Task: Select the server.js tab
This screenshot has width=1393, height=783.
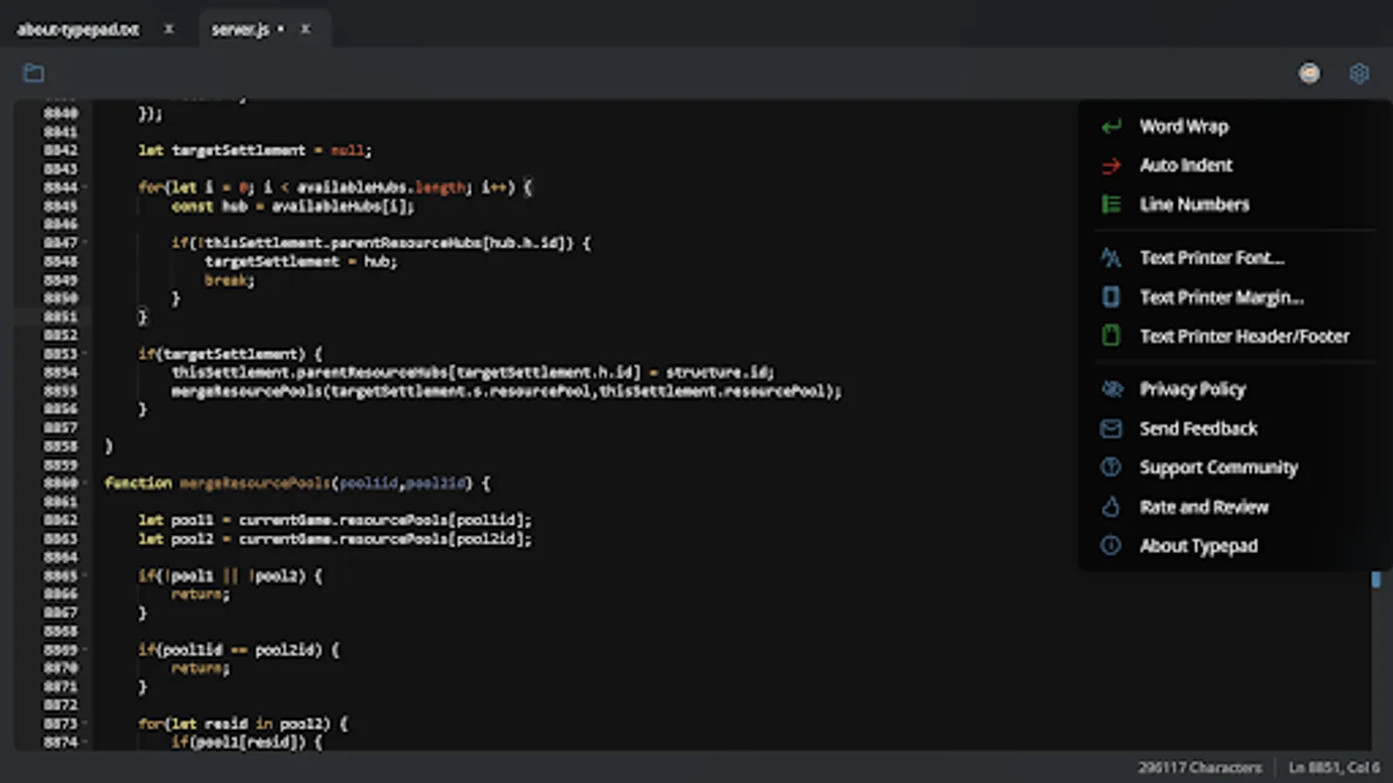Action: point(240,29)
